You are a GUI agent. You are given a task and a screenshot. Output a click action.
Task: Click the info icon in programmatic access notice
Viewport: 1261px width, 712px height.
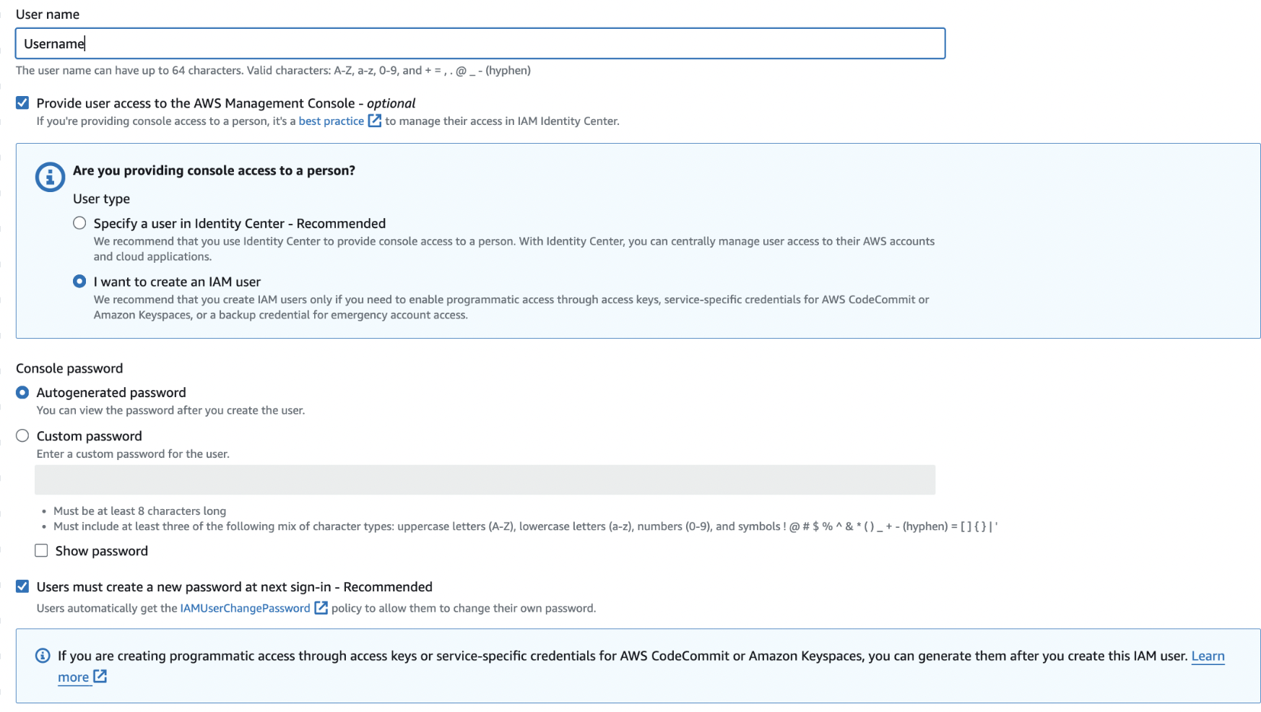click(43, 656)
